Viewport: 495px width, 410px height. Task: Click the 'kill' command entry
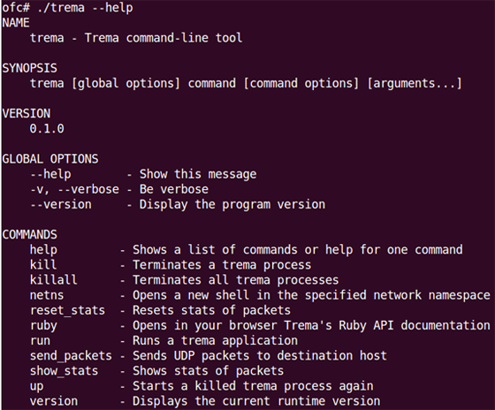pyautogui.click(x=43, y=265)
